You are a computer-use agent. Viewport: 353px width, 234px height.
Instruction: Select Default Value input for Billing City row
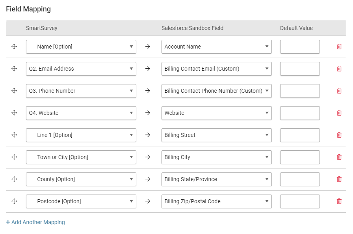click(x=300, y=157)
